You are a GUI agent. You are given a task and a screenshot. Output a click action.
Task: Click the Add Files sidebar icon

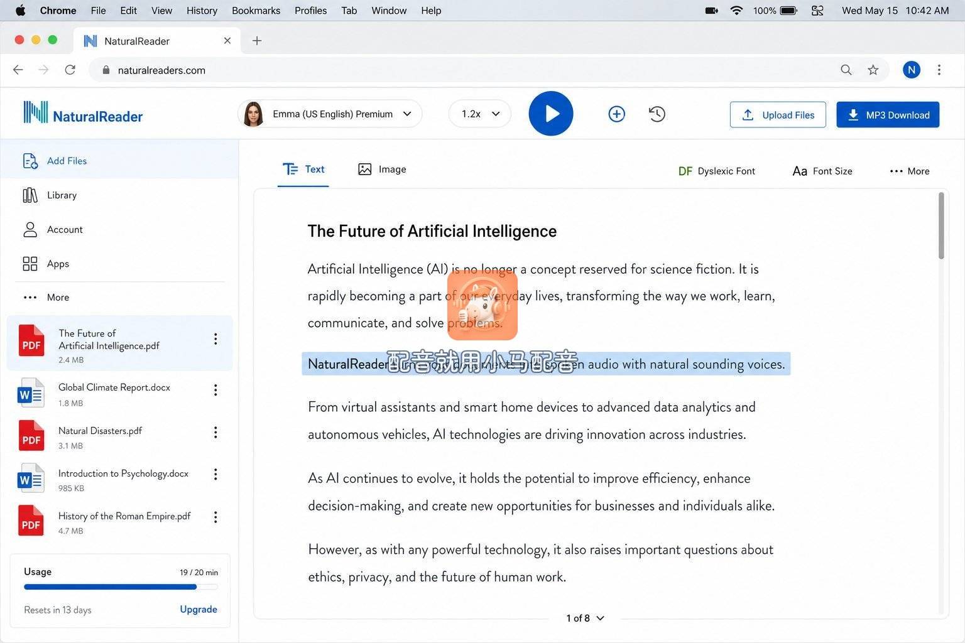tap(30, 161)
